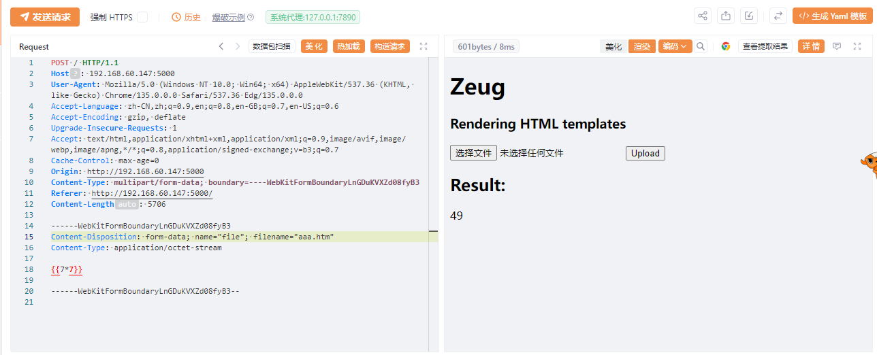Click the swap arrows icon

click(778, 16)
